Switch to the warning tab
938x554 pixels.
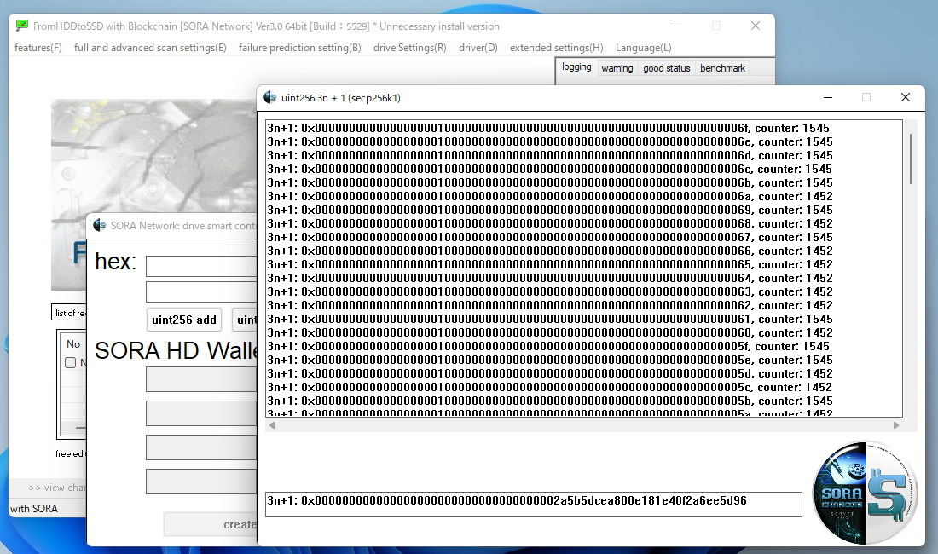617,68
